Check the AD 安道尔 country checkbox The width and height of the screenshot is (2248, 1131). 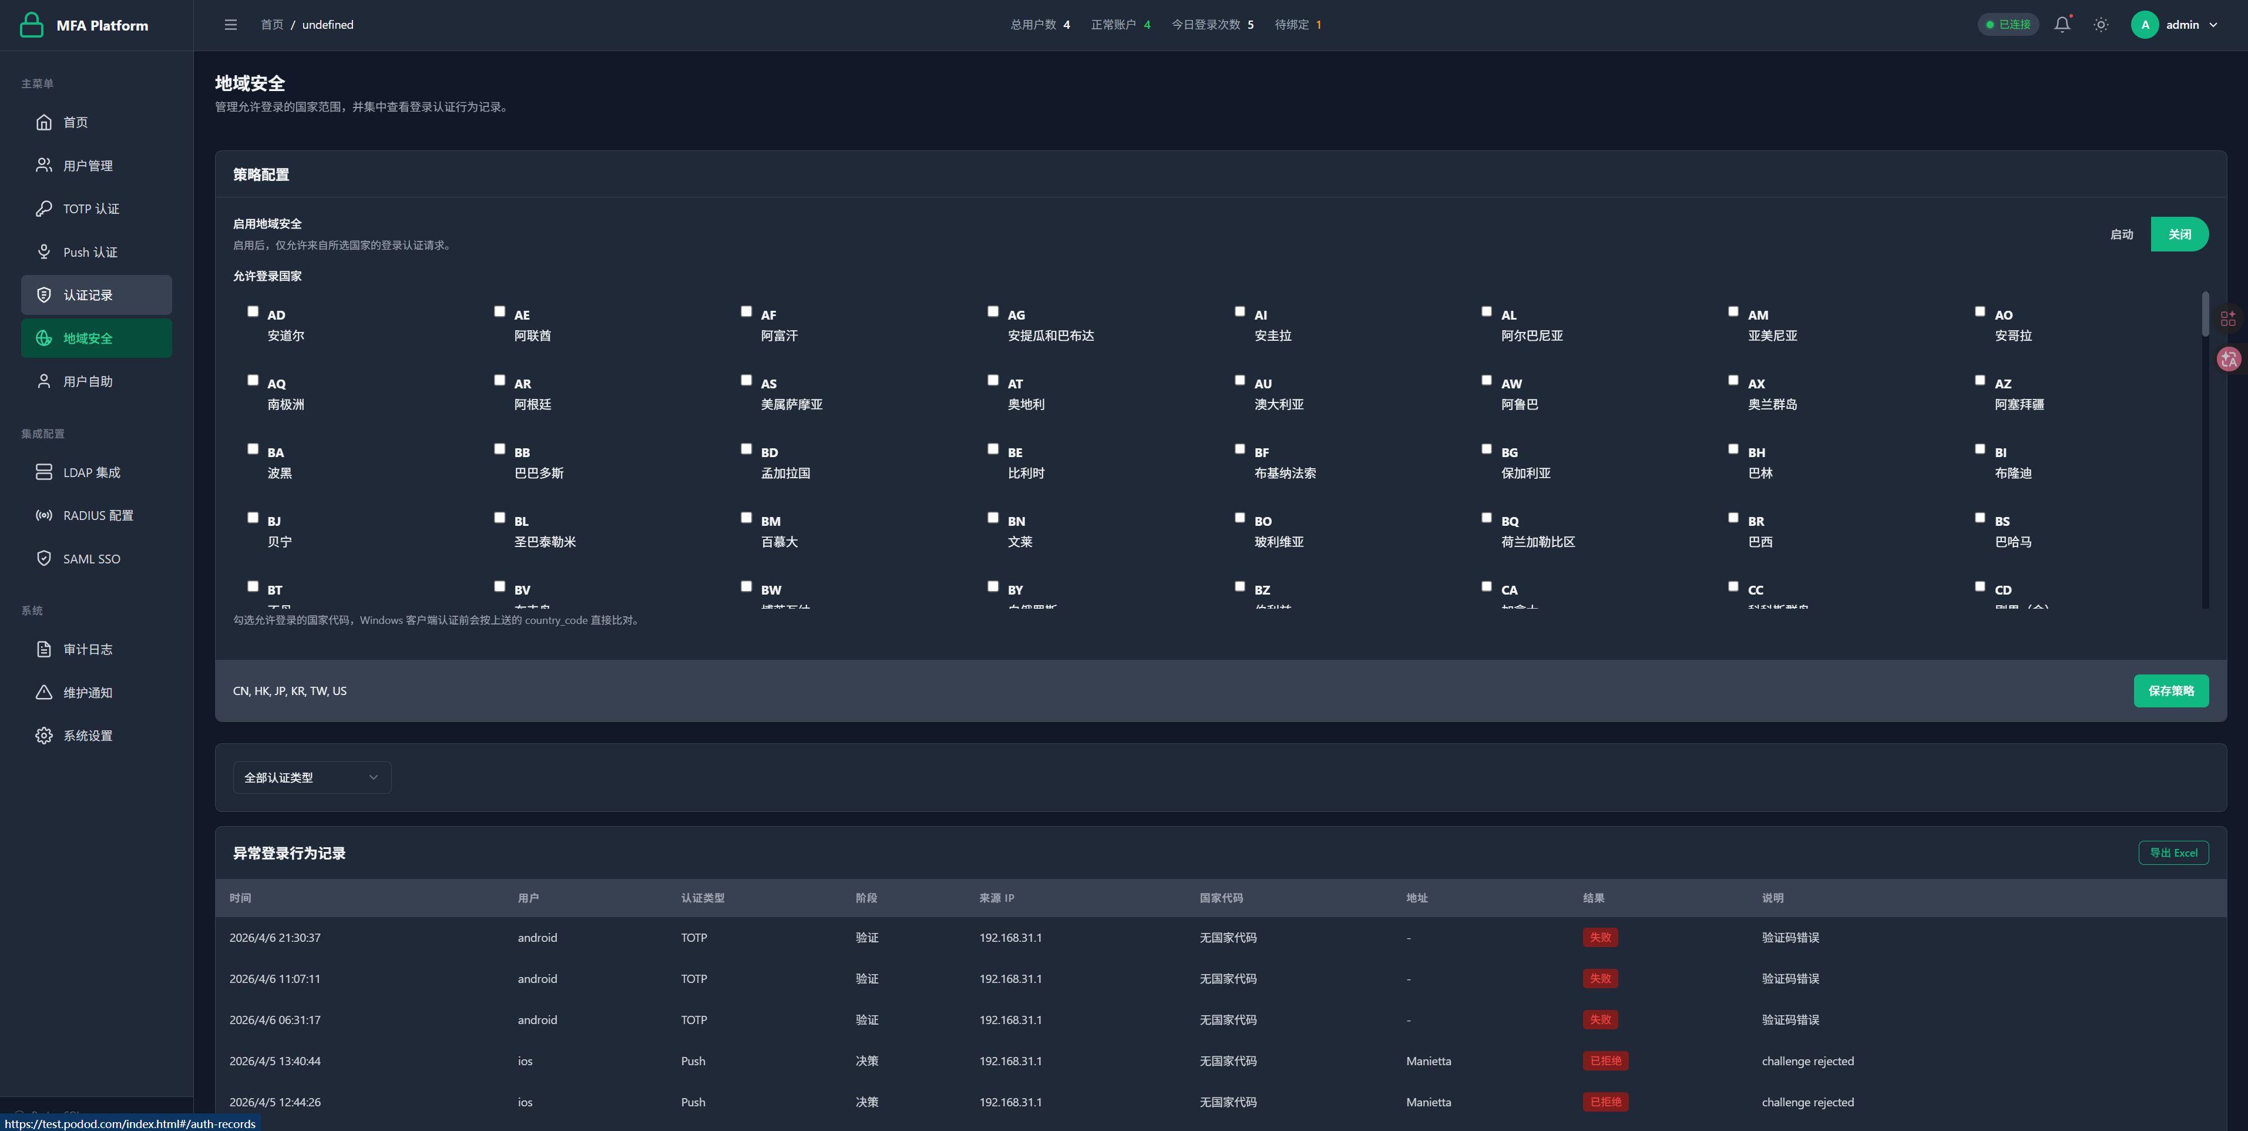pyautogui.click(x=253, y=311)
